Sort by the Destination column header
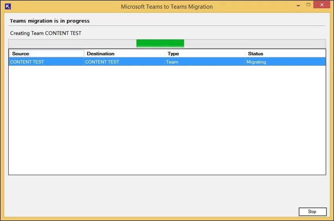Viewport: 334px width, 221px height. click(124, 54)
